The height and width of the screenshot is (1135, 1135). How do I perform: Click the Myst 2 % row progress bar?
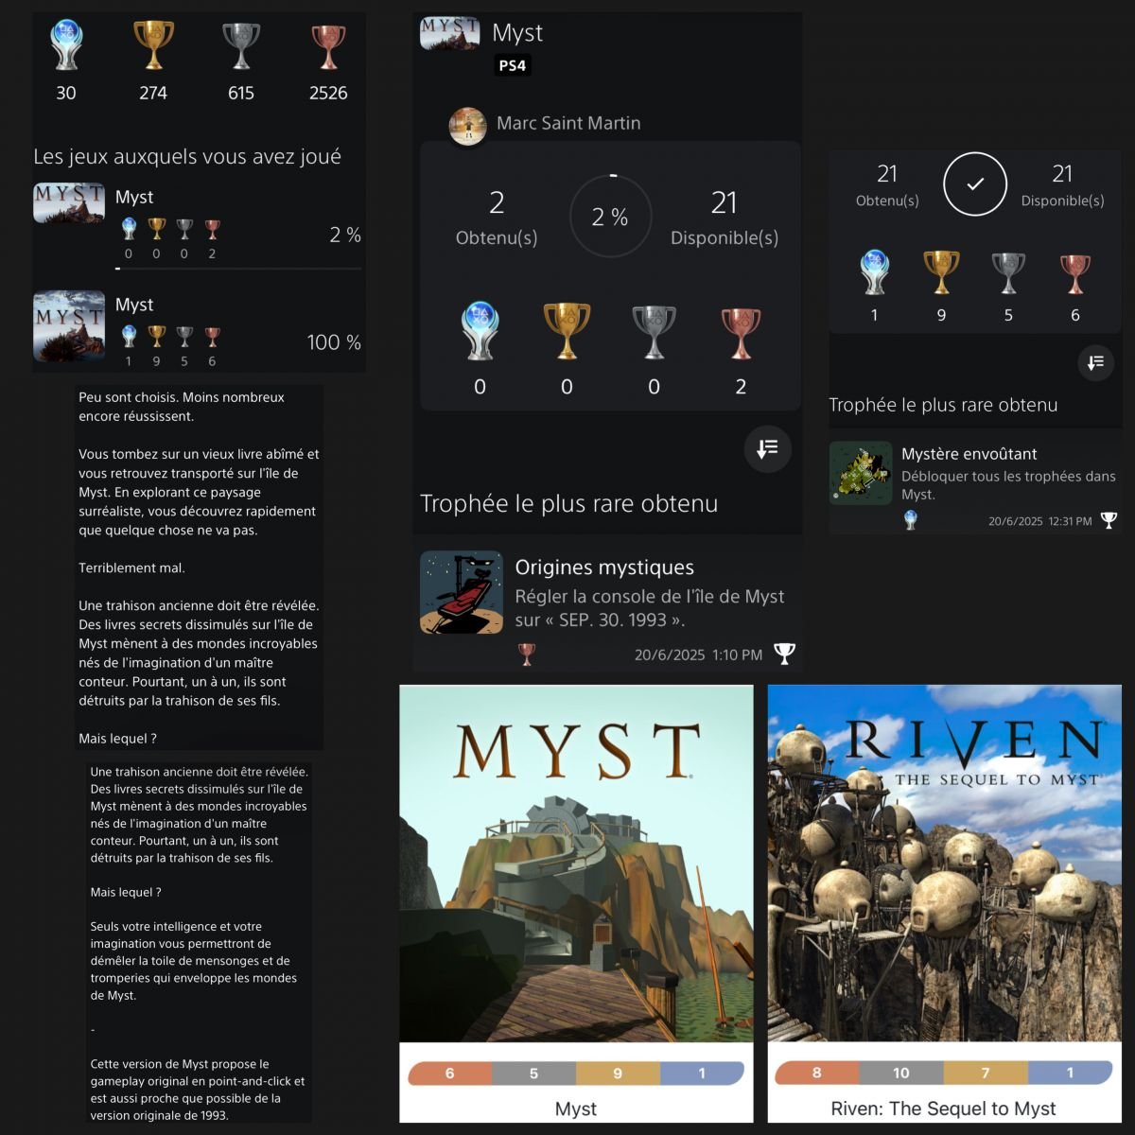[238, 270]
